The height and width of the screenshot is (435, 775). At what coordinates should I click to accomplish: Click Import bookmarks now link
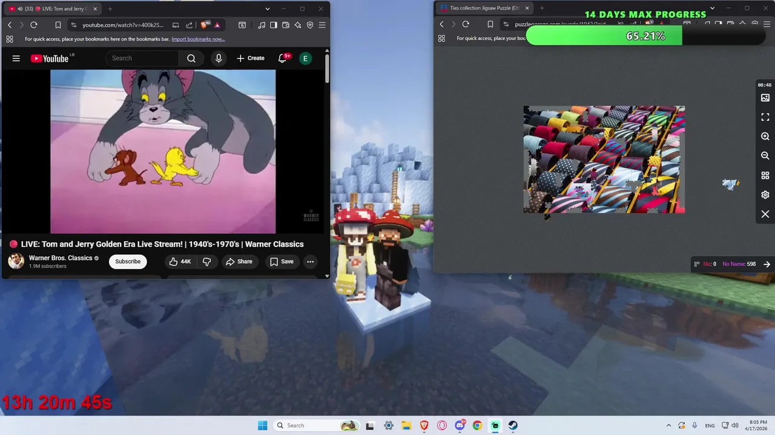pyautogui.click(x=198, y=39)
